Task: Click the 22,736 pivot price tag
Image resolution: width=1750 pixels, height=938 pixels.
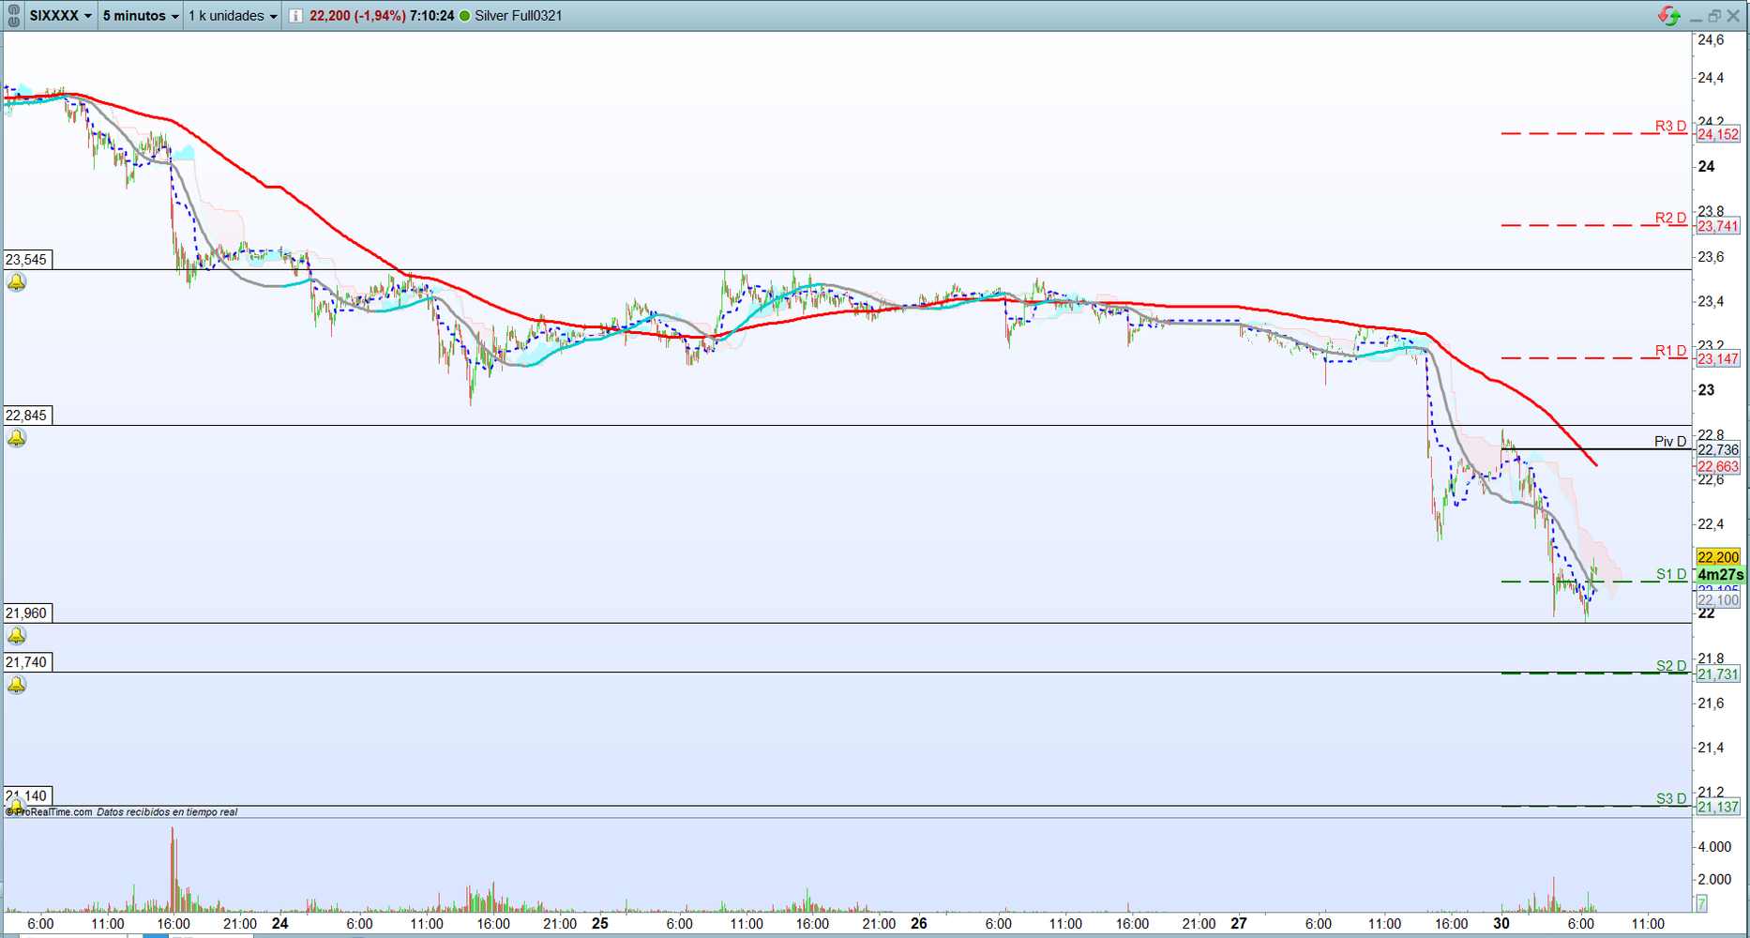Action: (x=1718, y=449)
